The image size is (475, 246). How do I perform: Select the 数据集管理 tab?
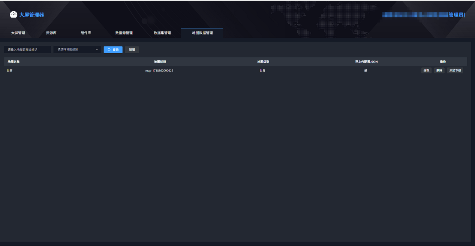pyautogui.click(x=162, y=33)
